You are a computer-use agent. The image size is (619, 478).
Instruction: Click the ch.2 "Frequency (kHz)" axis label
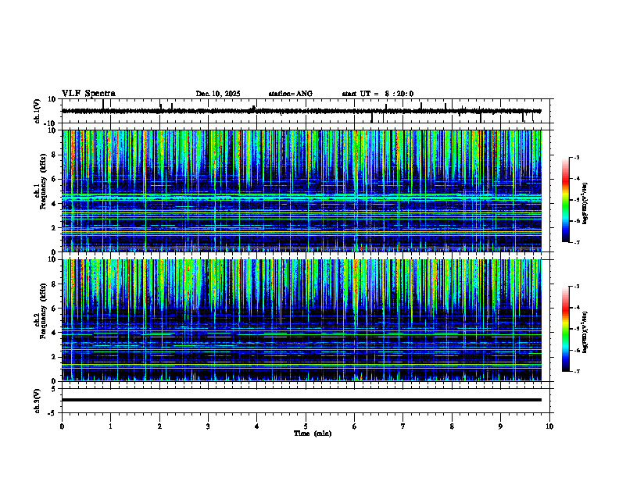(43, 310)
